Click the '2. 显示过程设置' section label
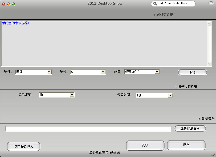 (x=186, y=87)
